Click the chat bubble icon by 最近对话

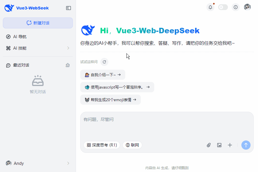(x=8, y=65)
